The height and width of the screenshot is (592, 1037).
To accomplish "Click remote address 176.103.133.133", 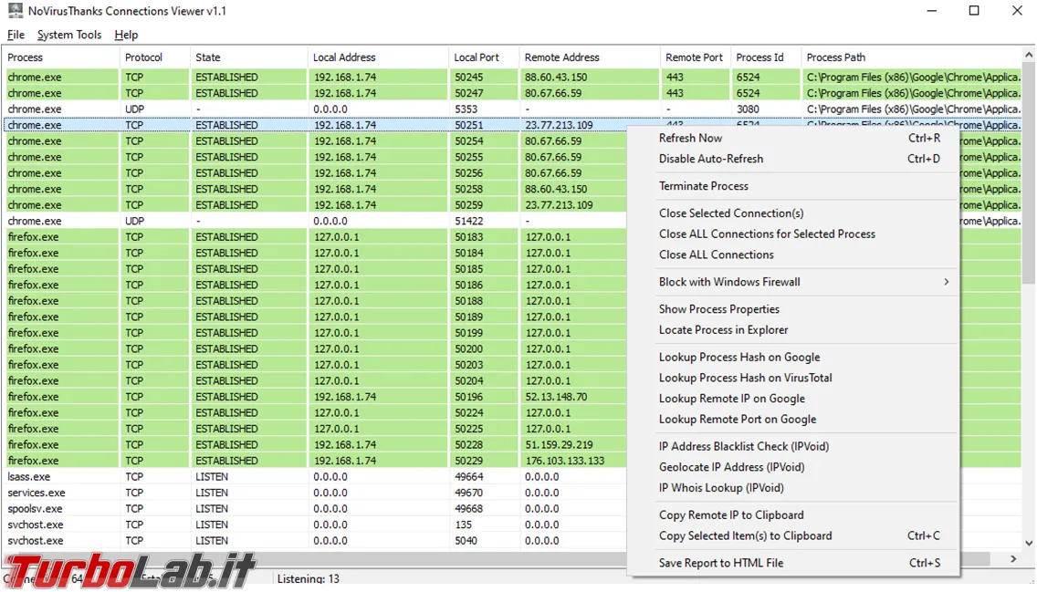I will click(565, 461).
